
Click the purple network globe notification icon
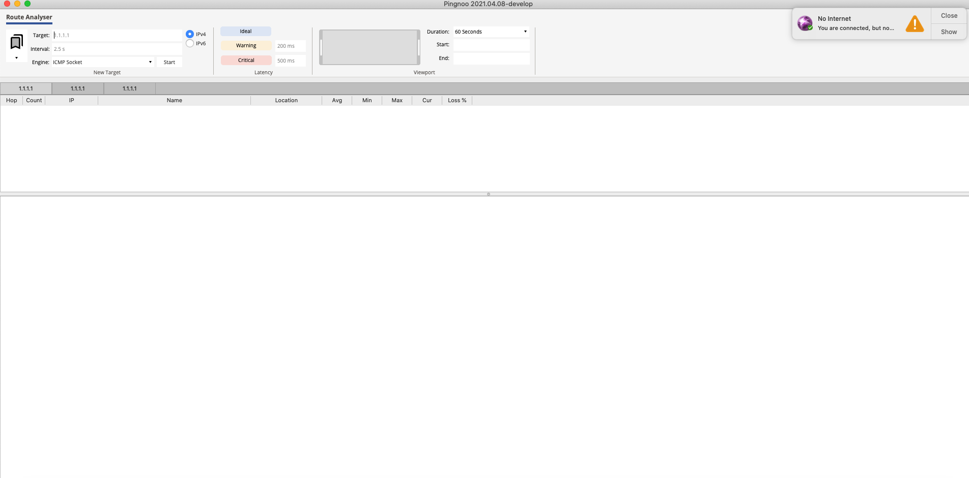(805, 23)
